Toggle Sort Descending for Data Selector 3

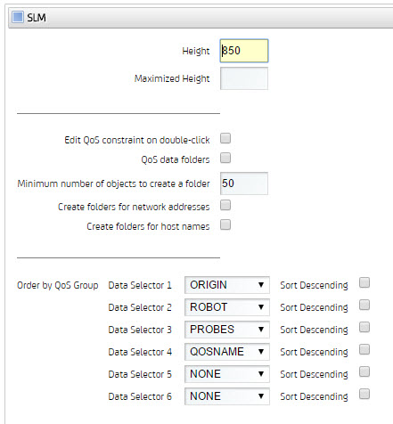pyautogui.click(x=364, y=327)
